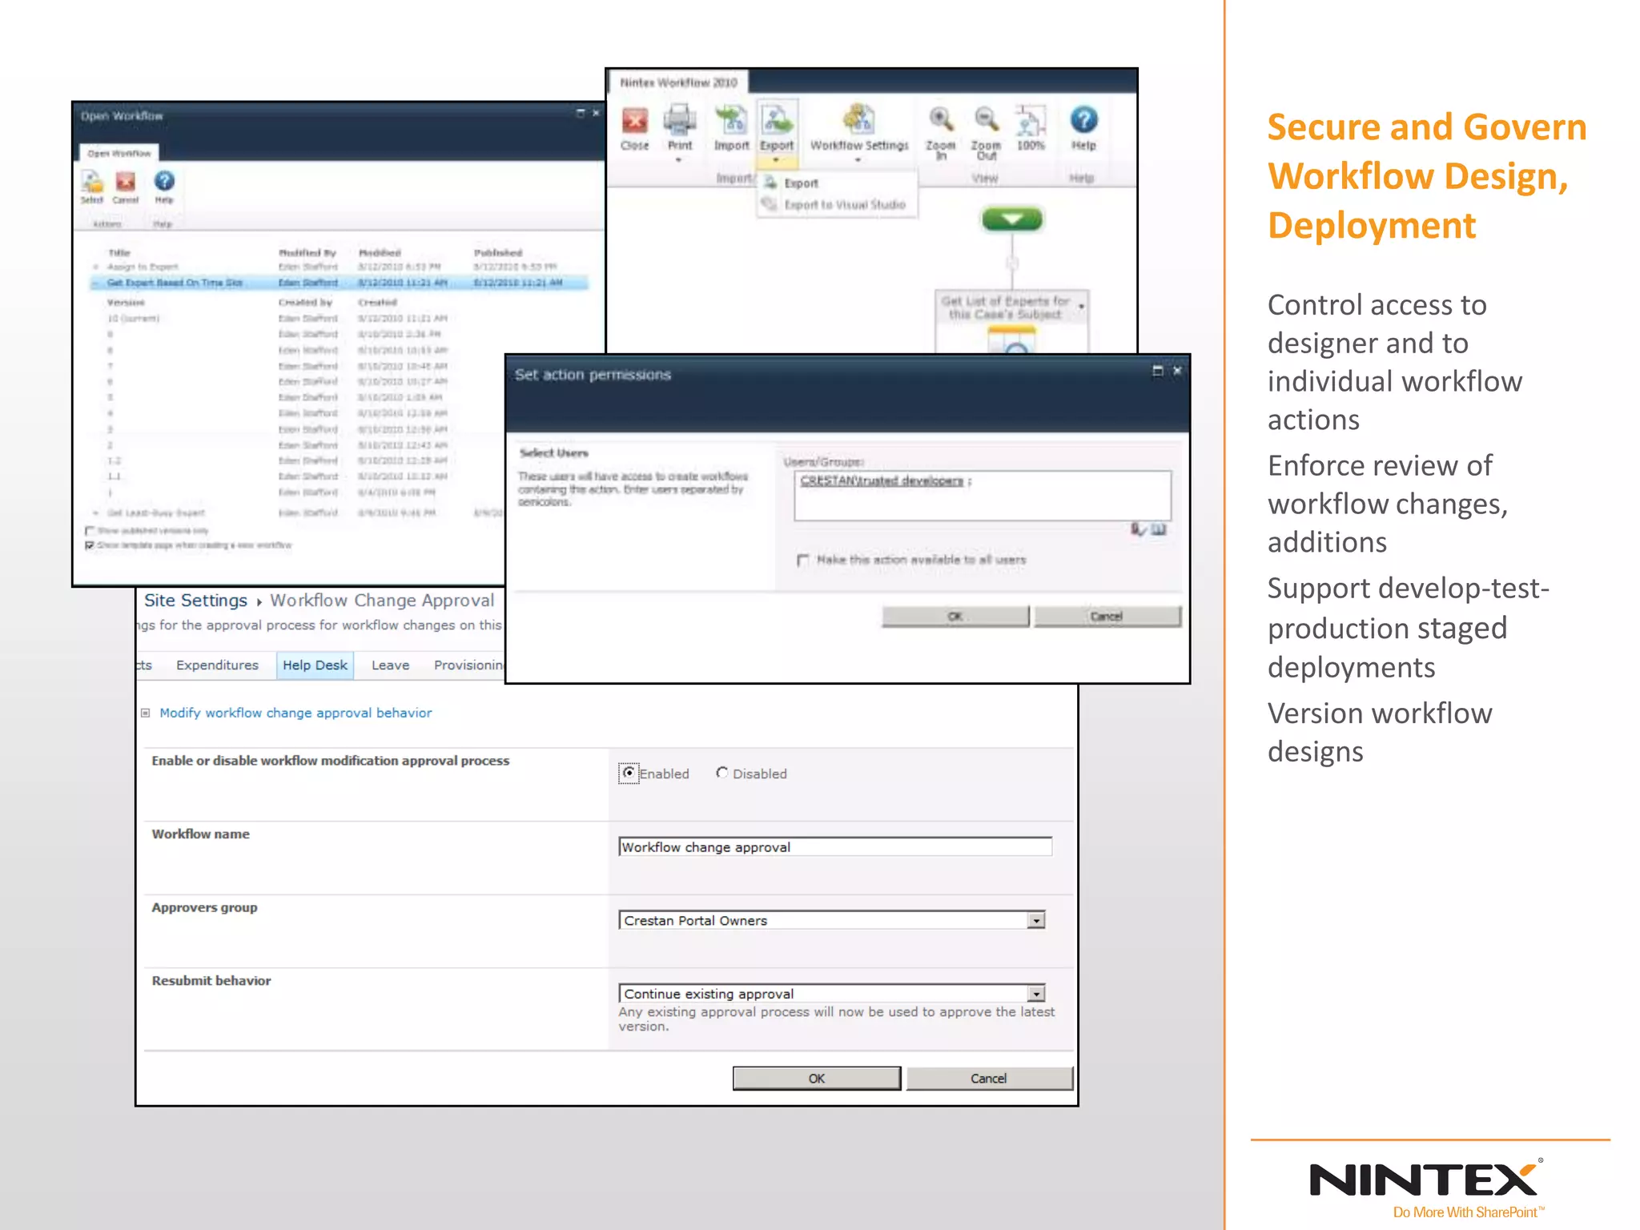Open the Site Settings breadcrumb link
Screen dimensions: 1640x1230
pos(195,601)
